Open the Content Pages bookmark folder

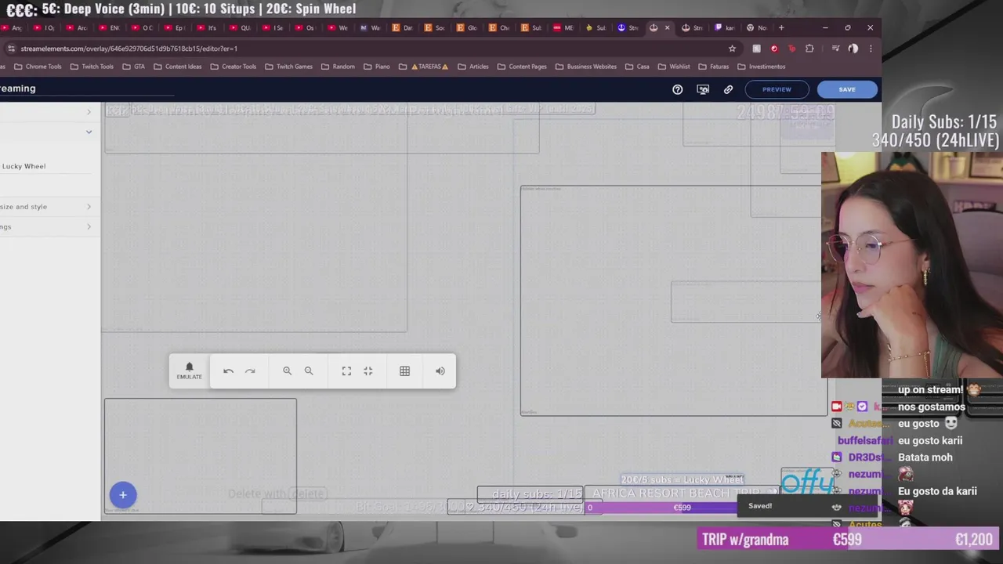click(x=522, y=67)
